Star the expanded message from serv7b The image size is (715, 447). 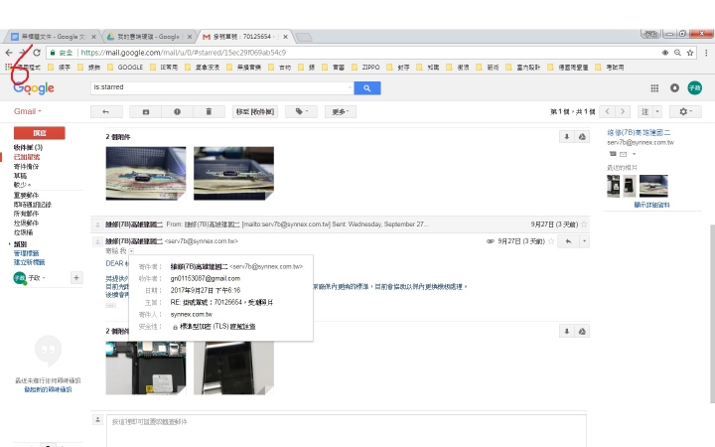pyautogui.click(x=551, y=241)
